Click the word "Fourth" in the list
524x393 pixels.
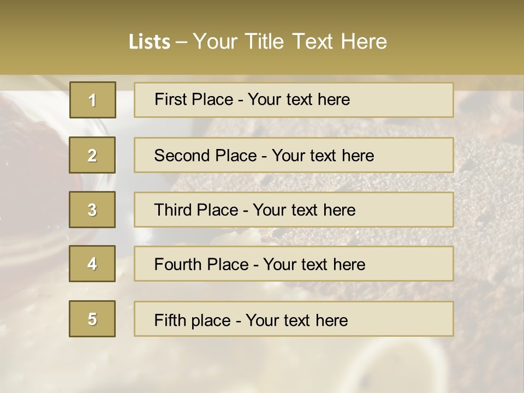[x=176, y=264]
